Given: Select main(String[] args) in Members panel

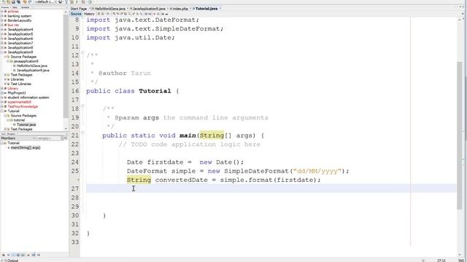Looking at the screenshot, I should click(26, 147).
